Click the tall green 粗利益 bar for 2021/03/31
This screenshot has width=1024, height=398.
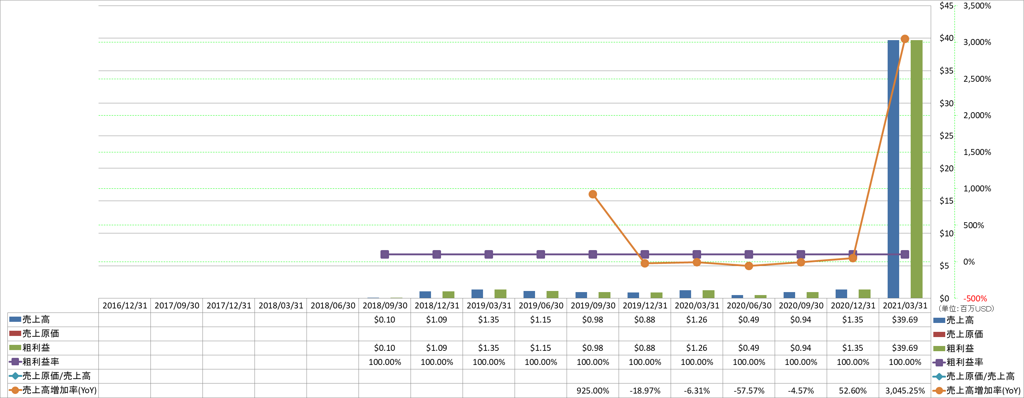[917, 169]
